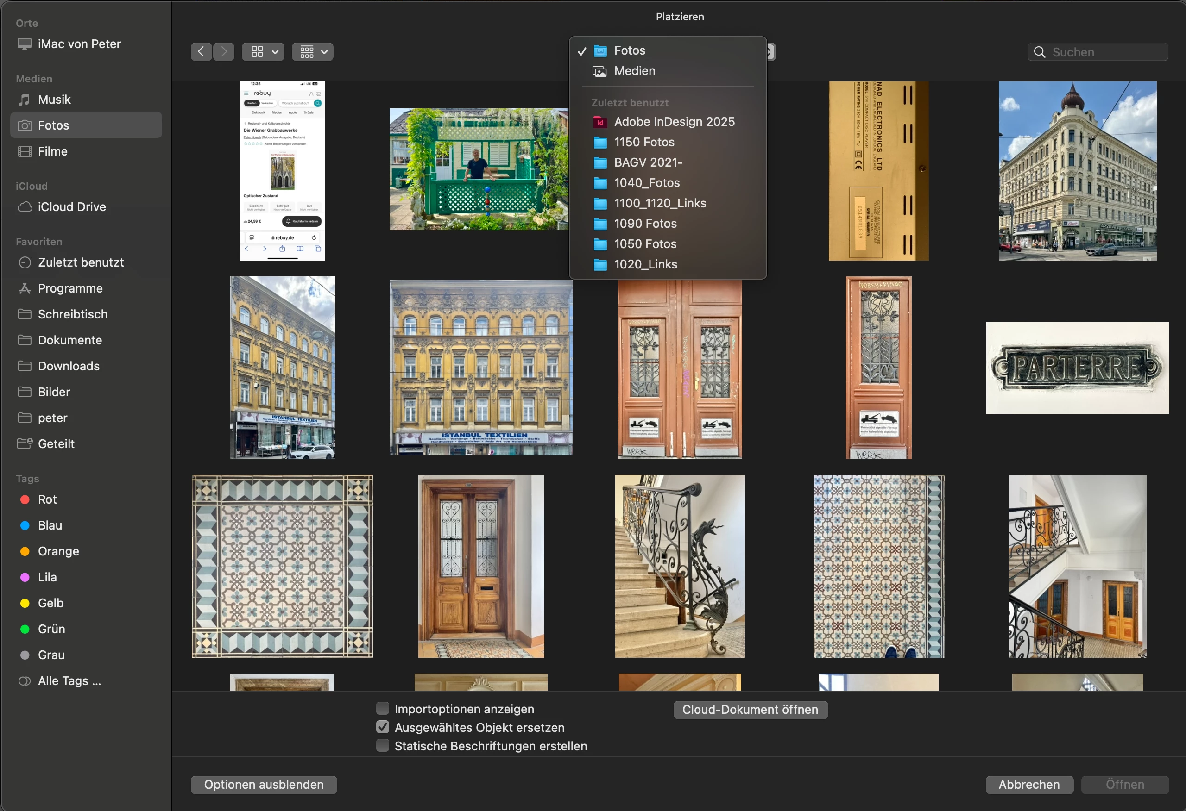The width and height of the screenshot is (1186, 811).
Task: Open the Programme folder in the sidebar
Action: click(70, 288)
